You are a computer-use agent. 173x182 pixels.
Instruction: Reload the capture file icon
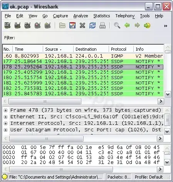(x=92, y=25)
